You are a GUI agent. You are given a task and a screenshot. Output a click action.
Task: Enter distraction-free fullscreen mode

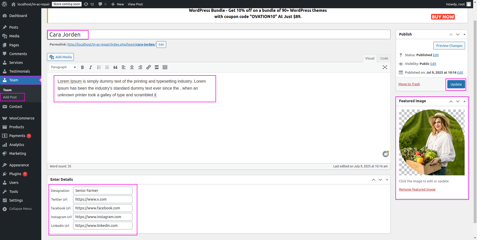tap(385, 67)
